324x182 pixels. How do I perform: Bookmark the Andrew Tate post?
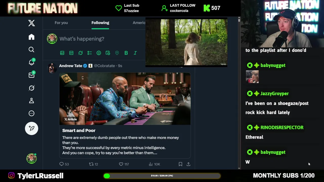coord(180,164)
